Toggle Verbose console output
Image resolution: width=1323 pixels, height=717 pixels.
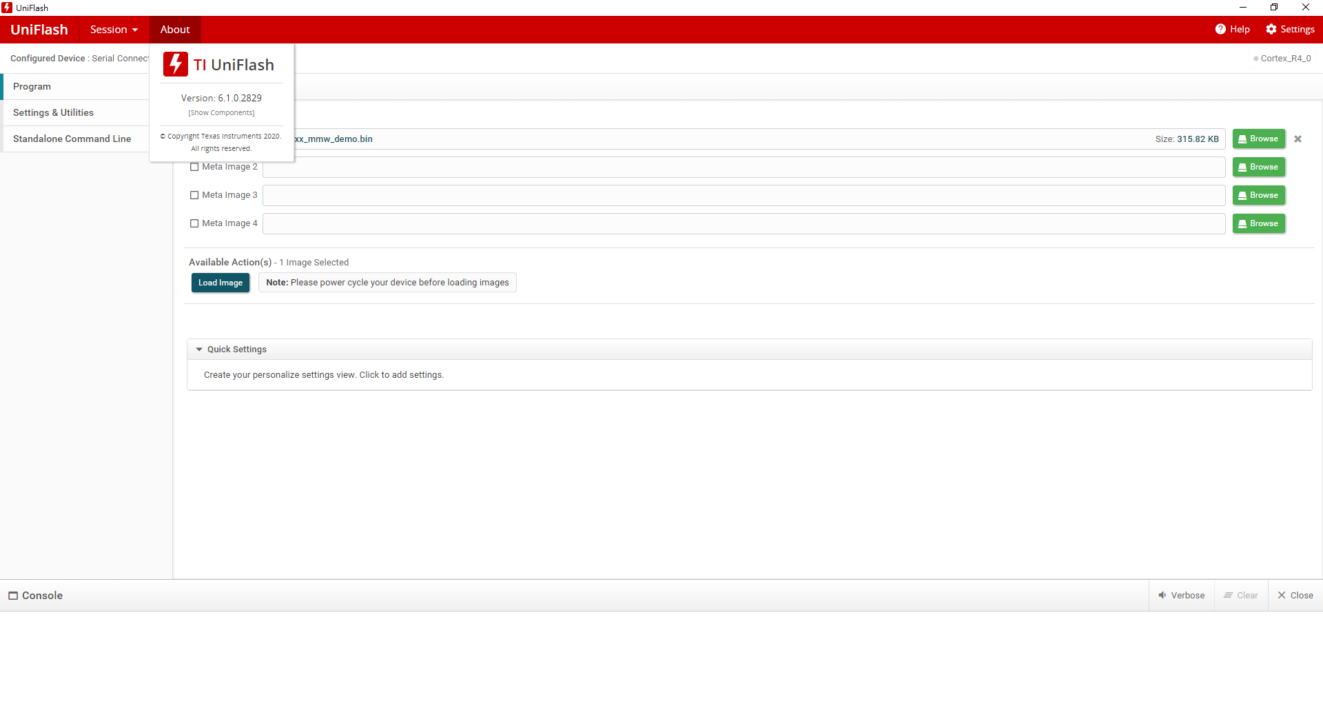(x=1181, y=596)
